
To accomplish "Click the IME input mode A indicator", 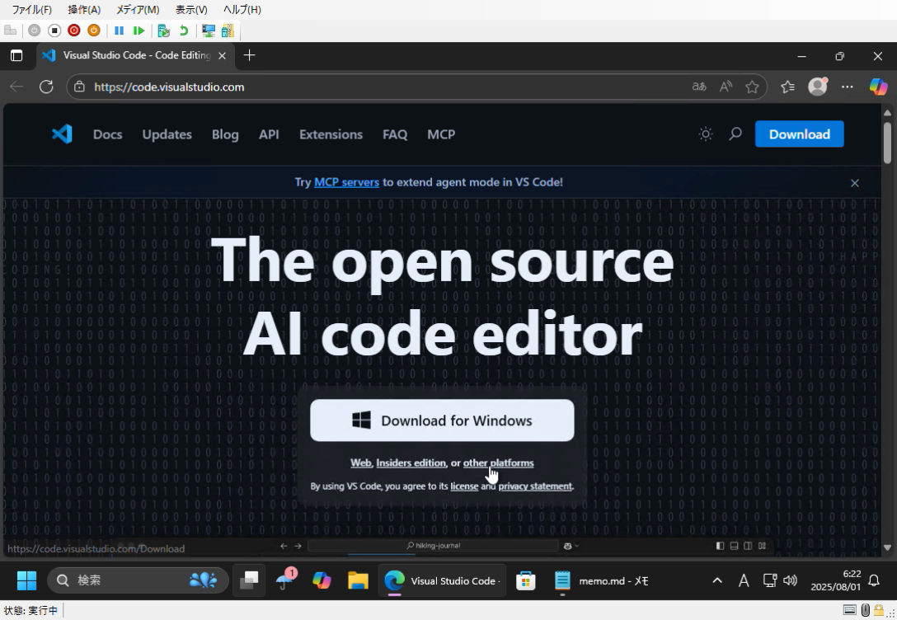I will pos(744,580).
